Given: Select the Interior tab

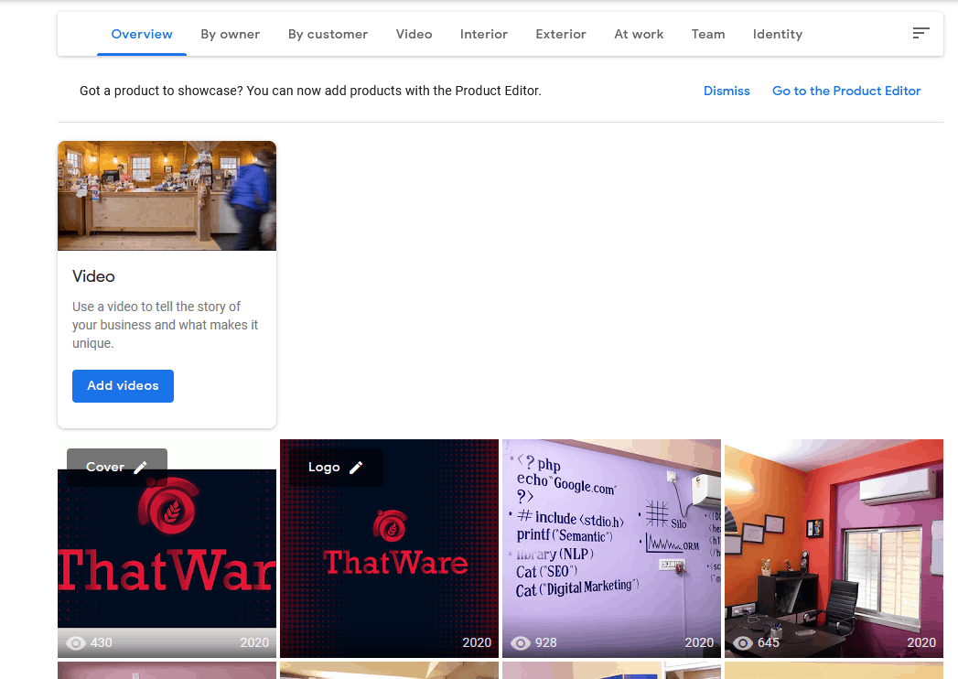Looking at the screenshot, I should click(484, 34).
